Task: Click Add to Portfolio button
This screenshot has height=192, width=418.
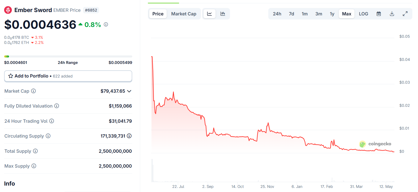Action: point(68,76)
